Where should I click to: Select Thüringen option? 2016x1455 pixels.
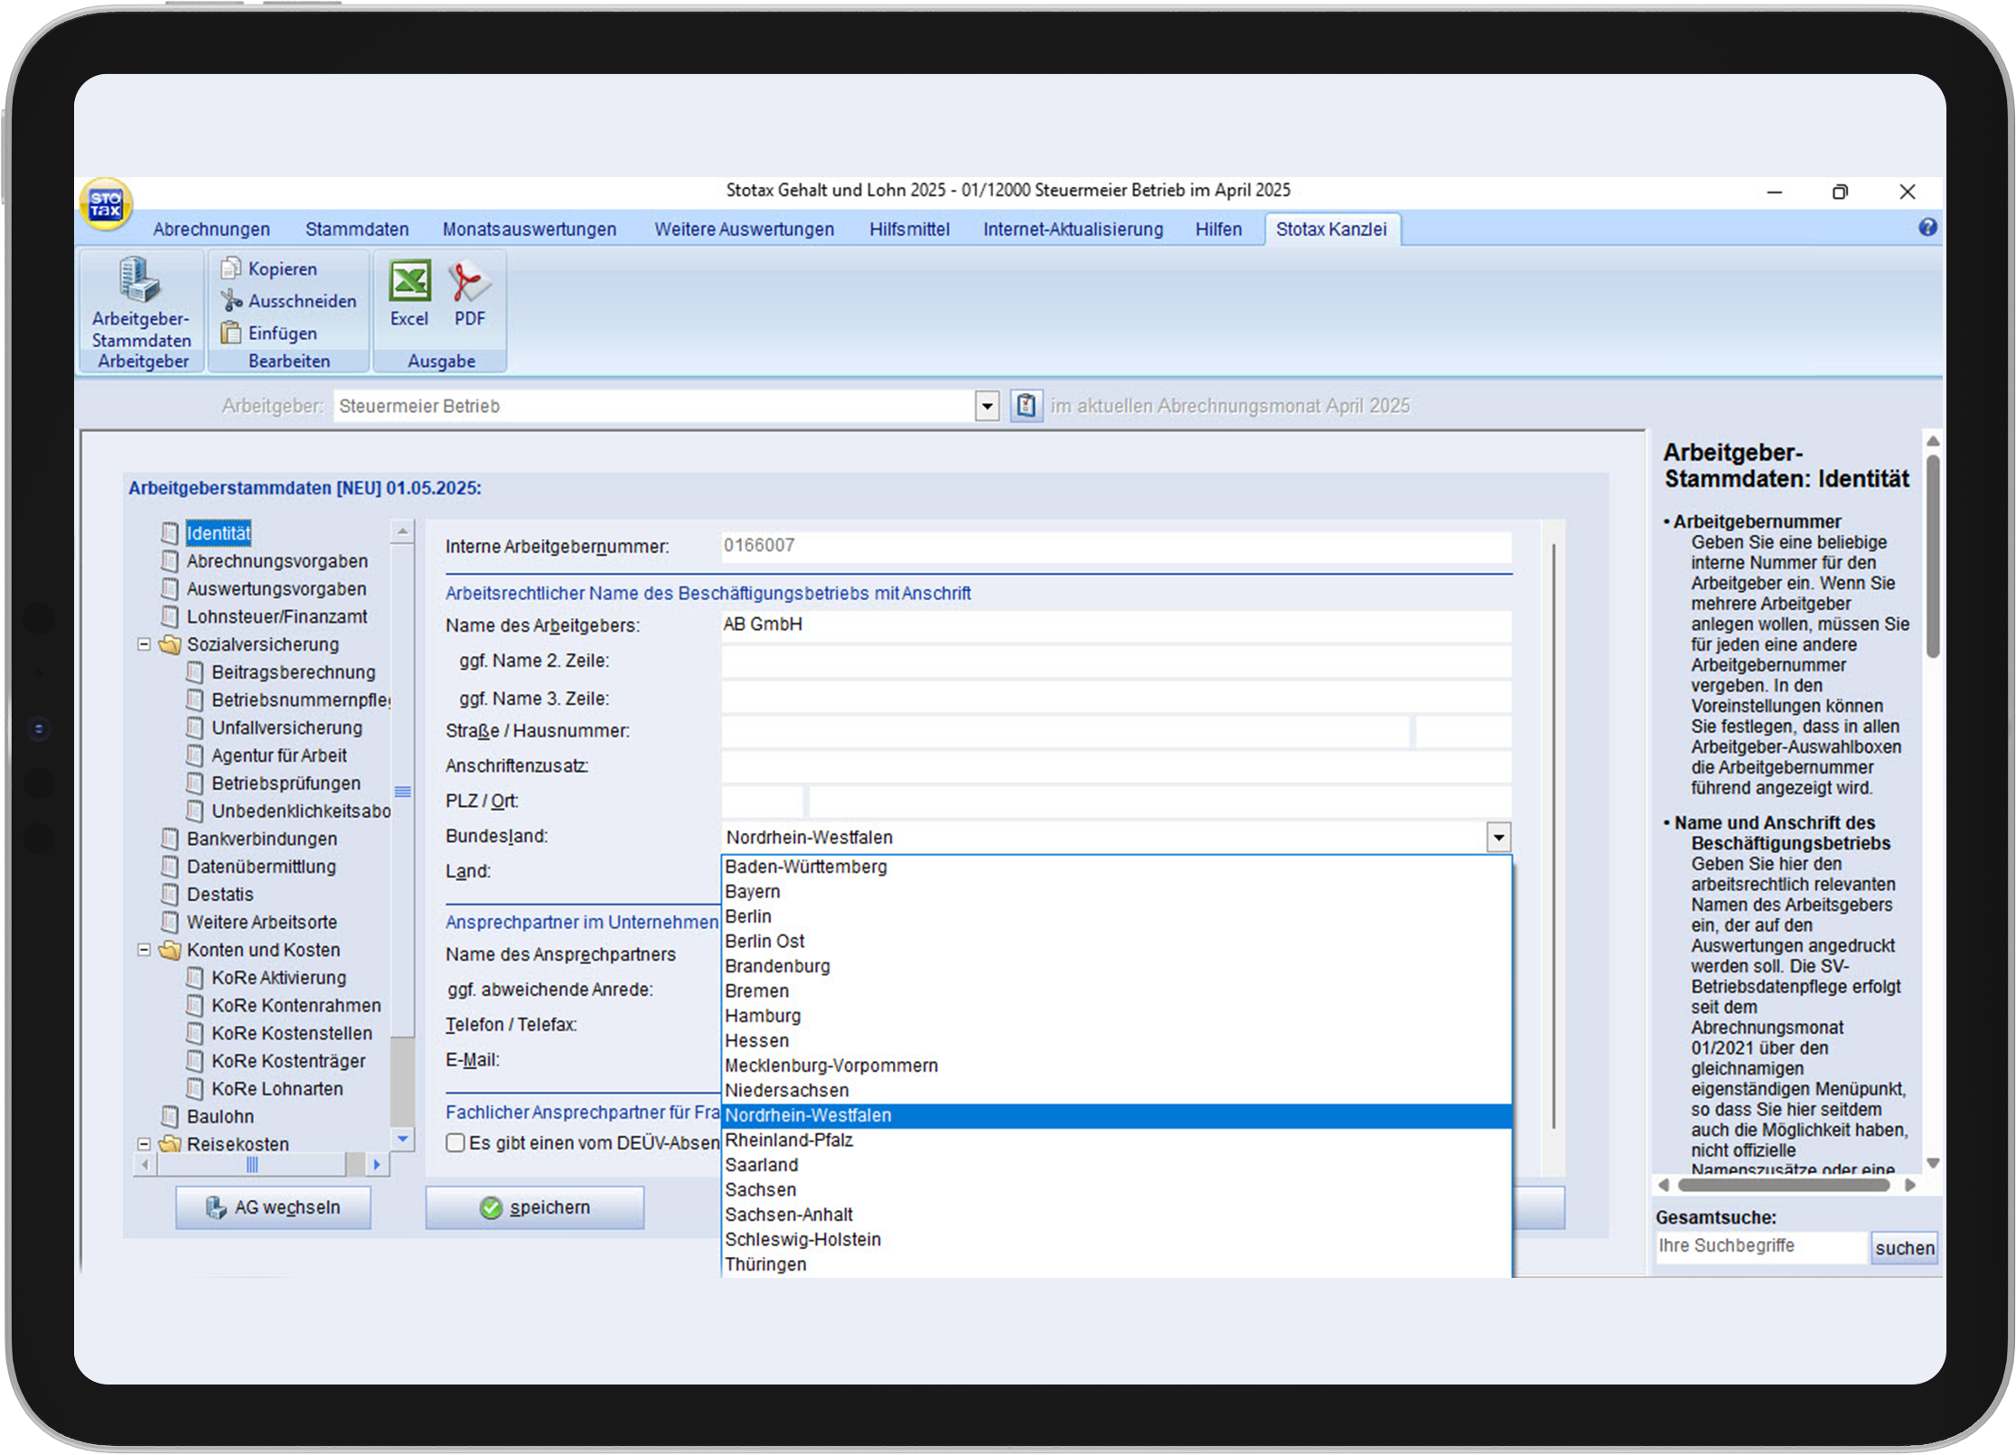1116,1265
